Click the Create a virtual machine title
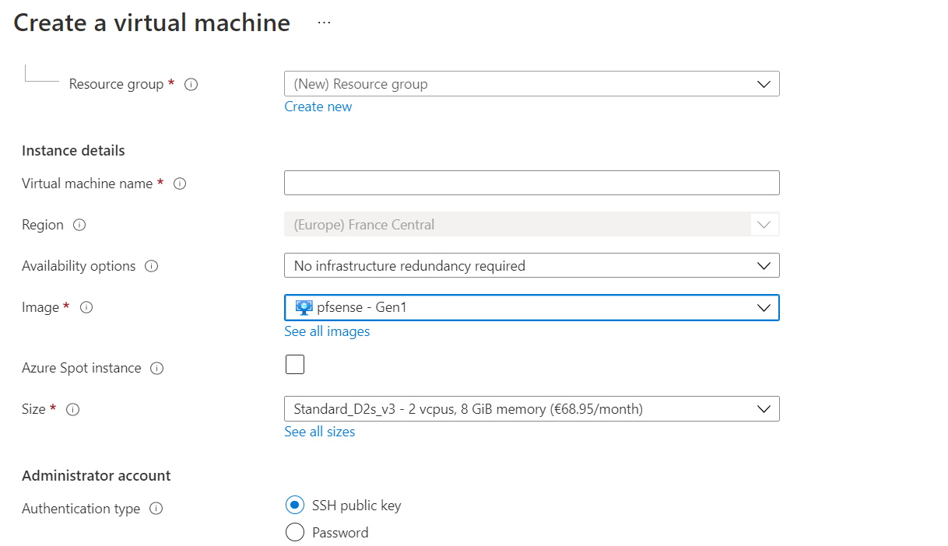The height and width of the screenshot is (546, 948). pos(152,23)
